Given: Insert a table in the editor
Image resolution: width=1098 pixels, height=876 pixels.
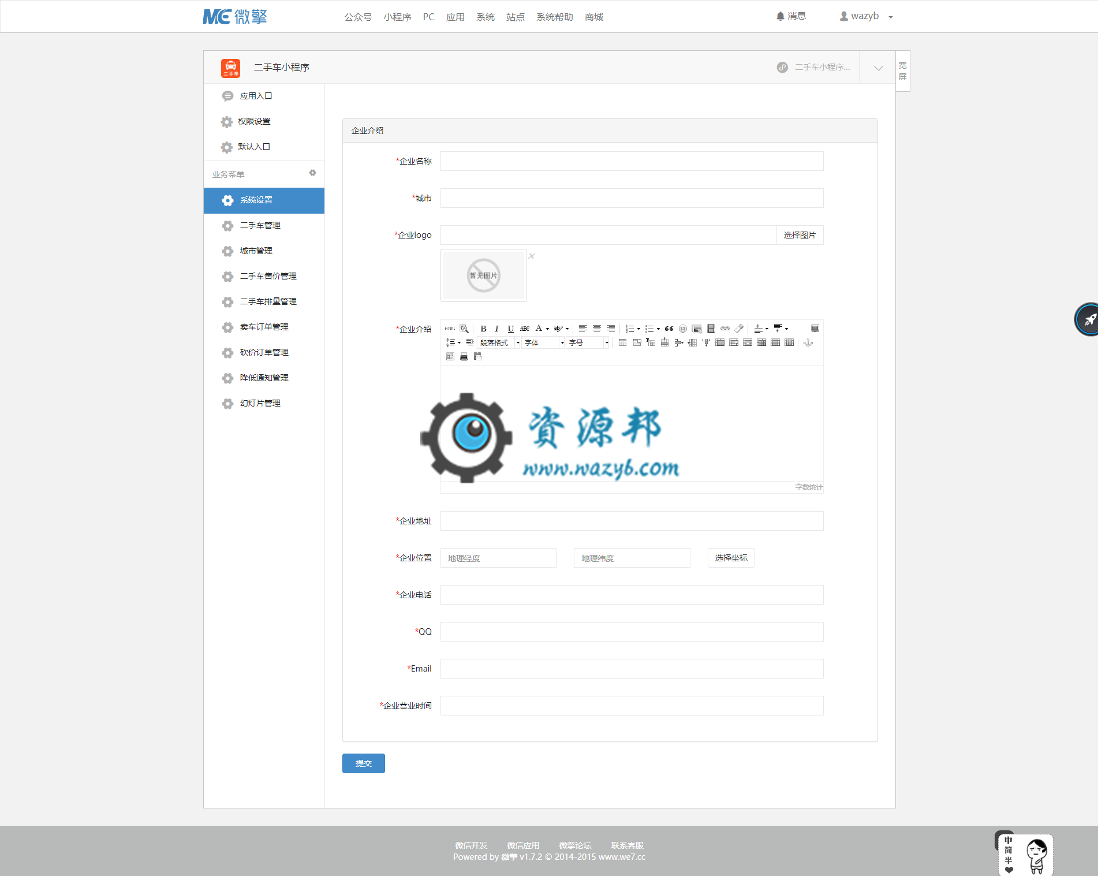Looking at the screenshot, I should [622, 342].
